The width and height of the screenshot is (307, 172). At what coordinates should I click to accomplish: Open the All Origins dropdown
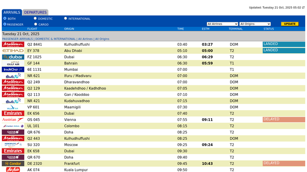coord(255,24)
